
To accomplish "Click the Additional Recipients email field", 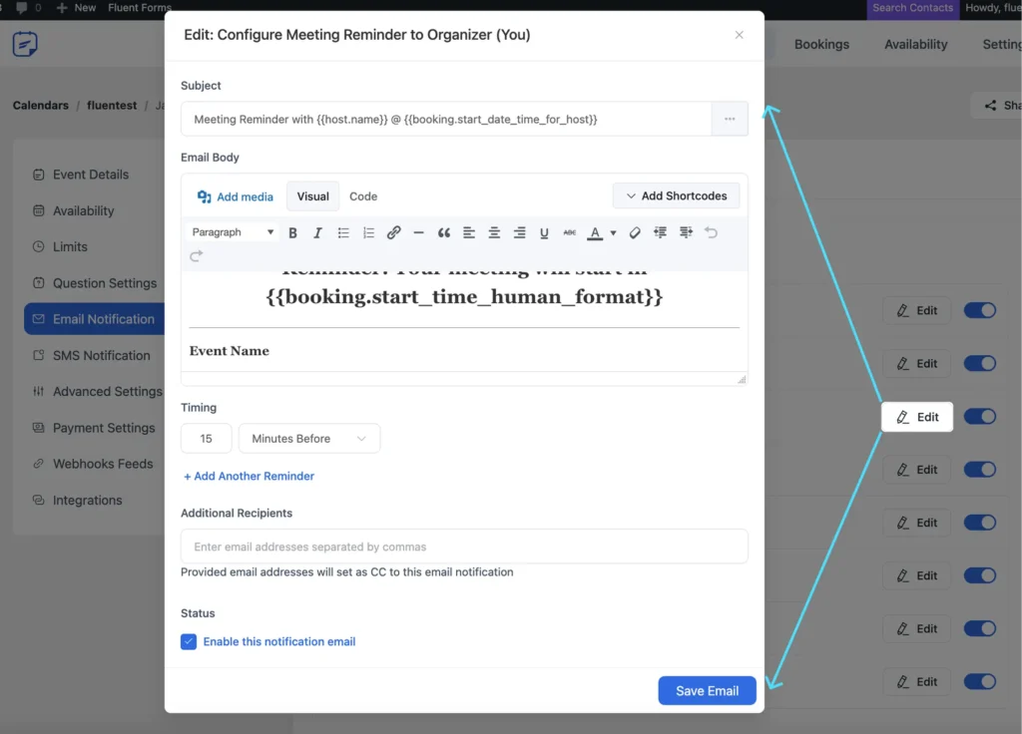I will tap(464, 547).
